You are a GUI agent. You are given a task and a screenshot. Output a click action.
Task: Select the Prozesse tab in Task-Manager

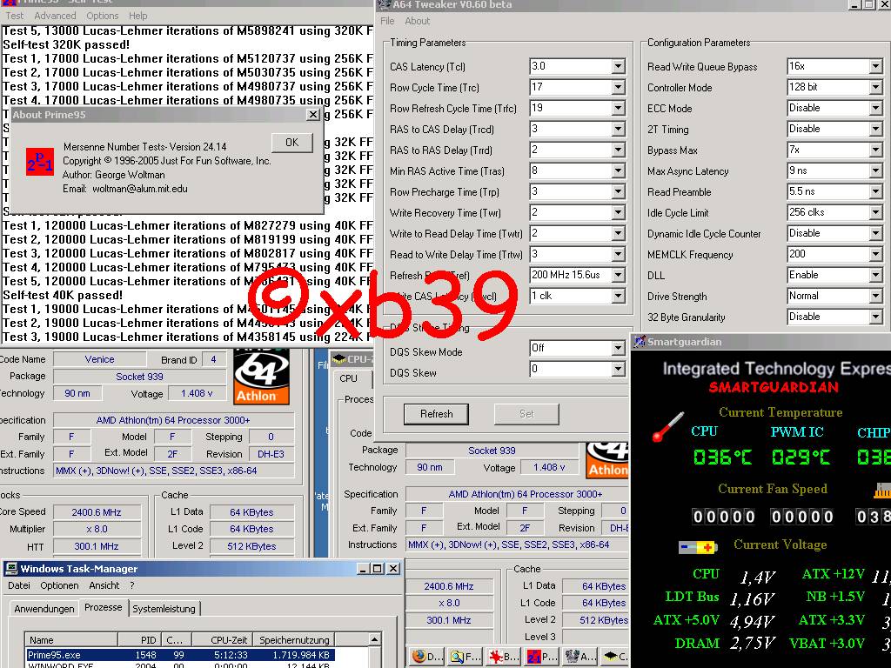tap(103, 607)
